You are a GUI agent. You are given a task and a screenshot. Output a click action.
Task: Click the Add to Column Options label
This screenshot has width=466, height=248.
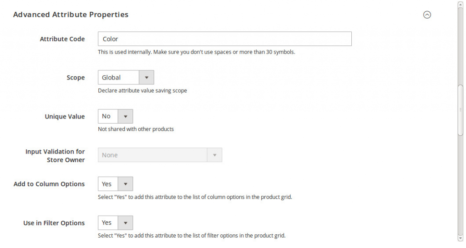(x=49, y=184)
